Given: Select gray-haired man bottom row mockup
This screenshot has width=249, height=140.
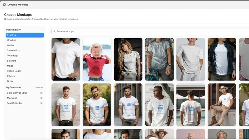Looking at the screenshot, I should point(222,134).
